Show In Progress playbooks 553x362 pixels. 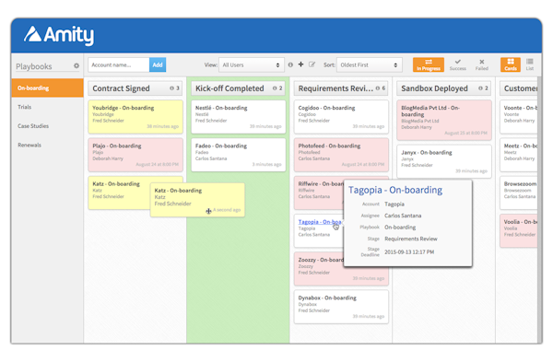click(x=429, y=64)
